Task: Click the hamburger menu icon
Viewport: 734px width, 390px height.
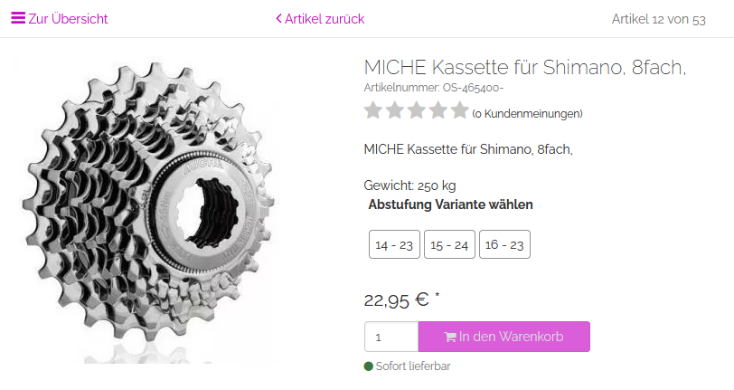Action: tap(18, 19)
